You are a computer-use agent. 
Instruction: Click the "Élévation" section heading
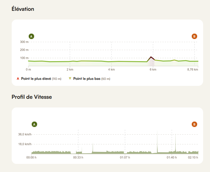point(23,9)
